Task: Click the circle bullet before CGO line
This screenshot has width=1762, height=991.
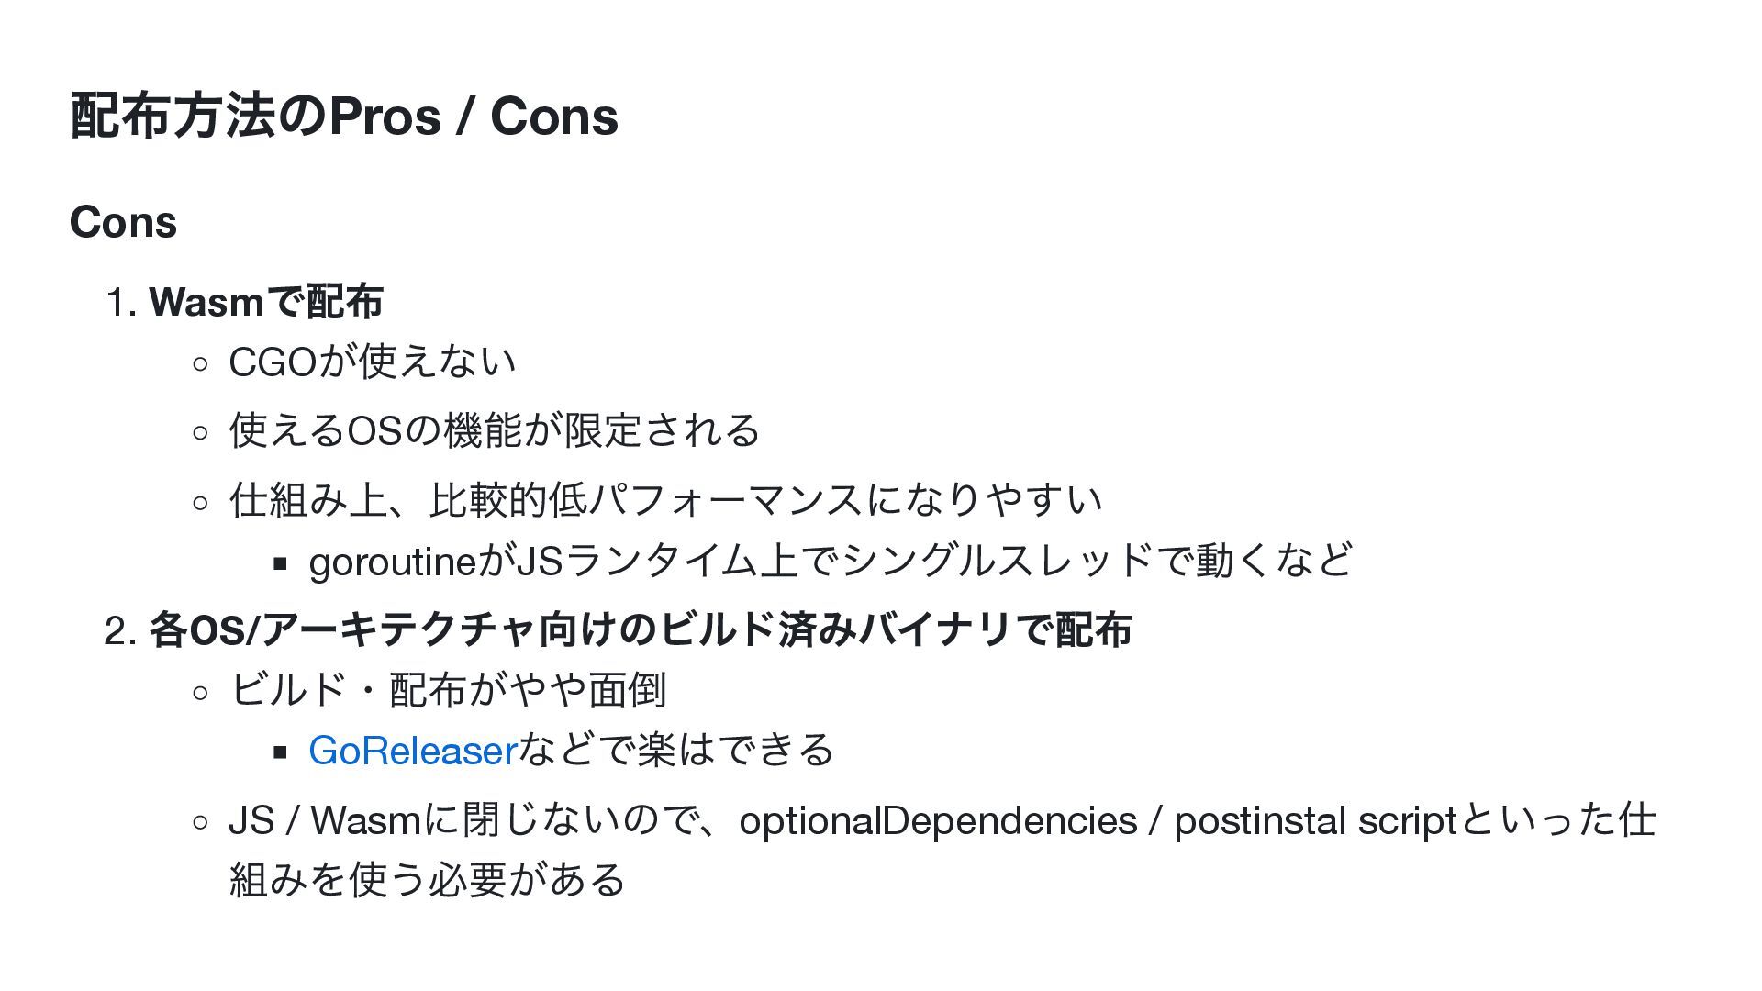Action: (x=201, y=364)
